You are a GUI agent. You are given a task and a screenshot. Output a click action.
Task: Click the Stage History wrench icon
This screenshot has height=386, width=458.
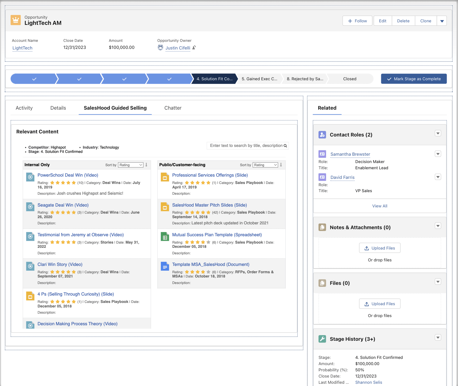pyautogui.click(x=322, y=339)
